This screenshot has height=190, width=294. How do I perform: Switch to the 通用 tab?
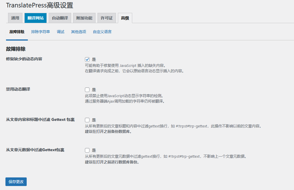(15, 18)
